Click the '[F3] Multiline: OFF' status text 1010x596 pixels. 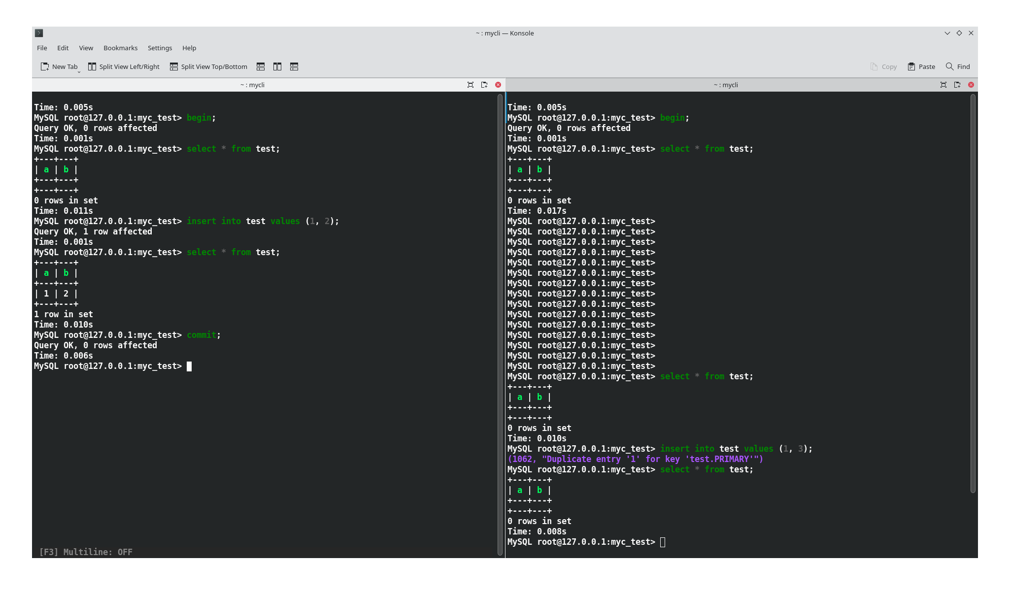[86, 552]
